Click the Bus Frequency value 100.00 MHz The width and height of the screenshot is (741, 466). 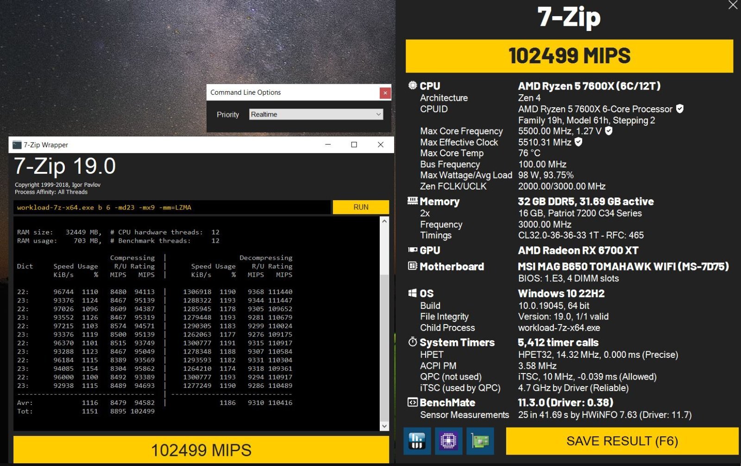pyautogui.click(x=542, y=164)
